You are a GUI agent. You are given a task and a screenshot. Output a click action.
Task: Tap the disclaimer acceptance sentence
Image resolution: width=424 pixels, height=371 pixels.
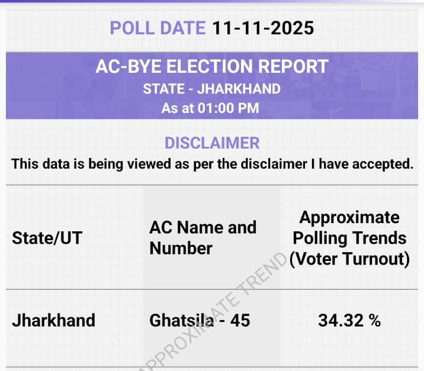click(x=211, y=164)
